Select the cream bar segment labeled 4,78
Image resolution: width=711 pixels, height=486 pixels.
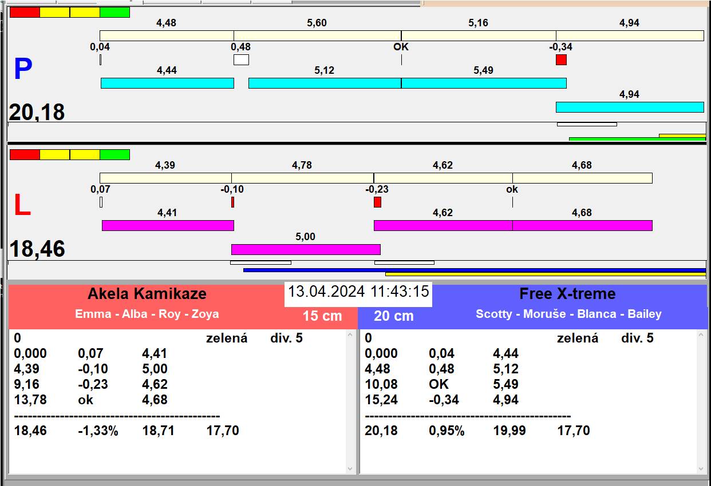coord(302,178)
